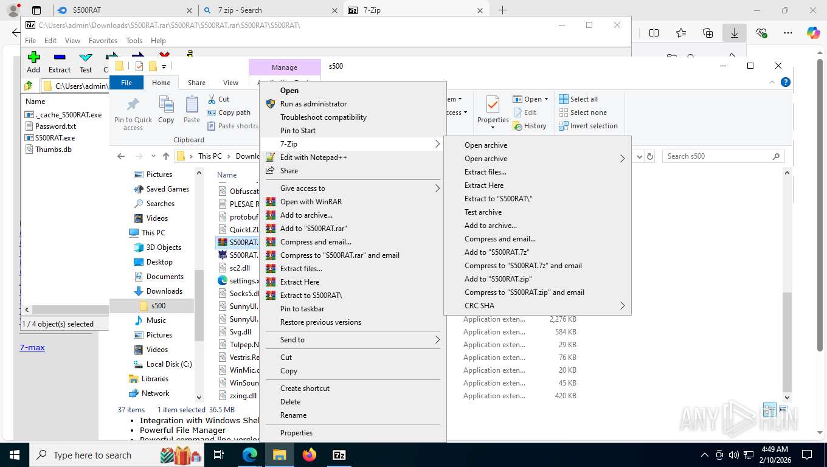This screenshot has width=827, height=467.
Task: Open the Manage ribbon tab
Action: [x=285, y=67]
